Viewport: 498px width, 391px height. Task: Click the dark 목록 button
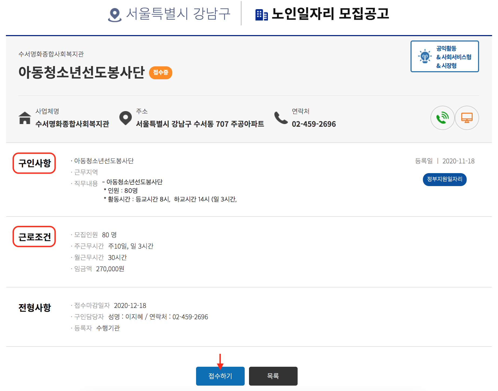273,376
